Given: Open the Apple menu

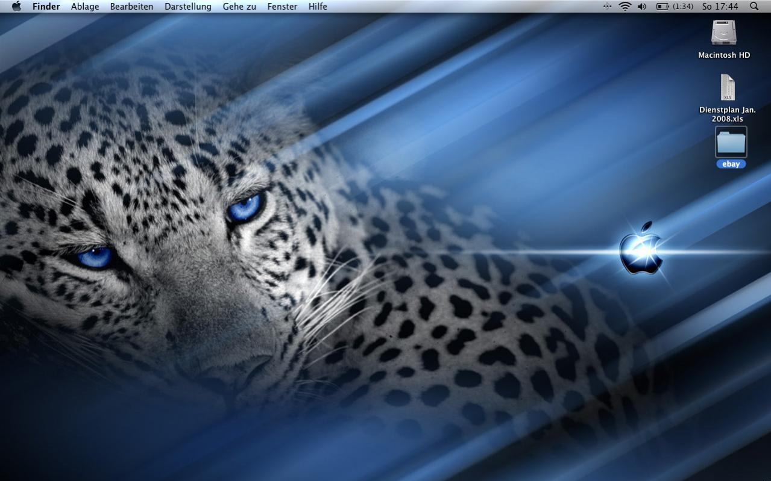Looking at the screenshot, I should [x=16, y=6].
